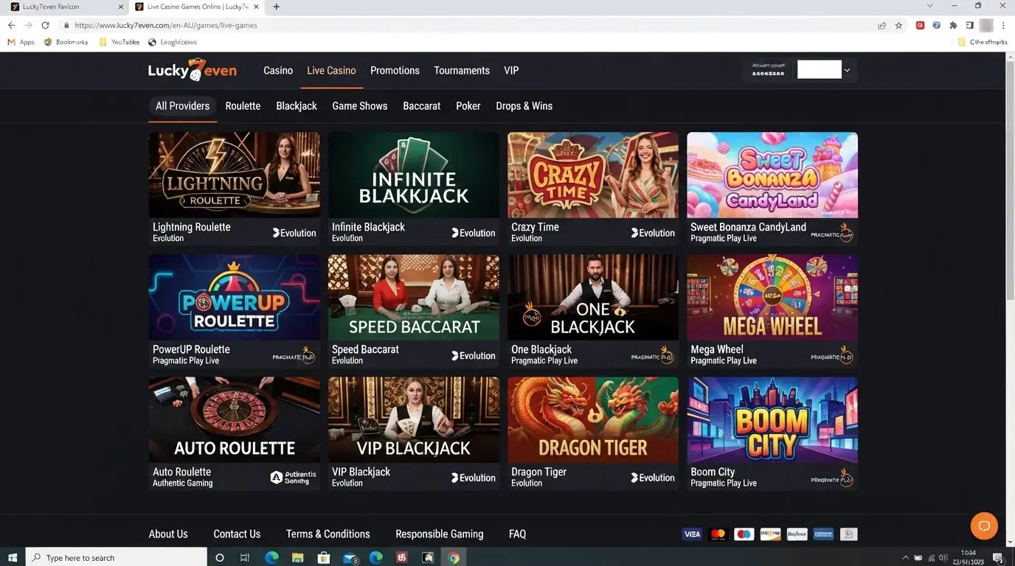Open the One Blackjack thumbnail
Viewport: 1015px width, 566px height.
pos(593,297)
